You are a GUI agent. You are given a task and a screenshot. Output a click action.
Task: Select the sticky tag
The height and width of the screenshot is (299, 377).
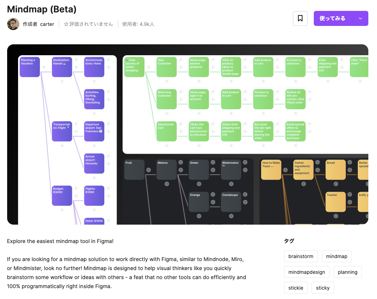tap(322, 288)
